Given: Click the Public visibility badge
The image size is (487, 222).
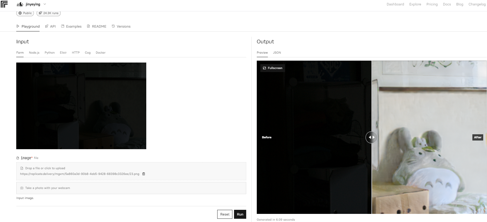Looking at the screenshot, I should pyautogui.click(x=25, y=13).
